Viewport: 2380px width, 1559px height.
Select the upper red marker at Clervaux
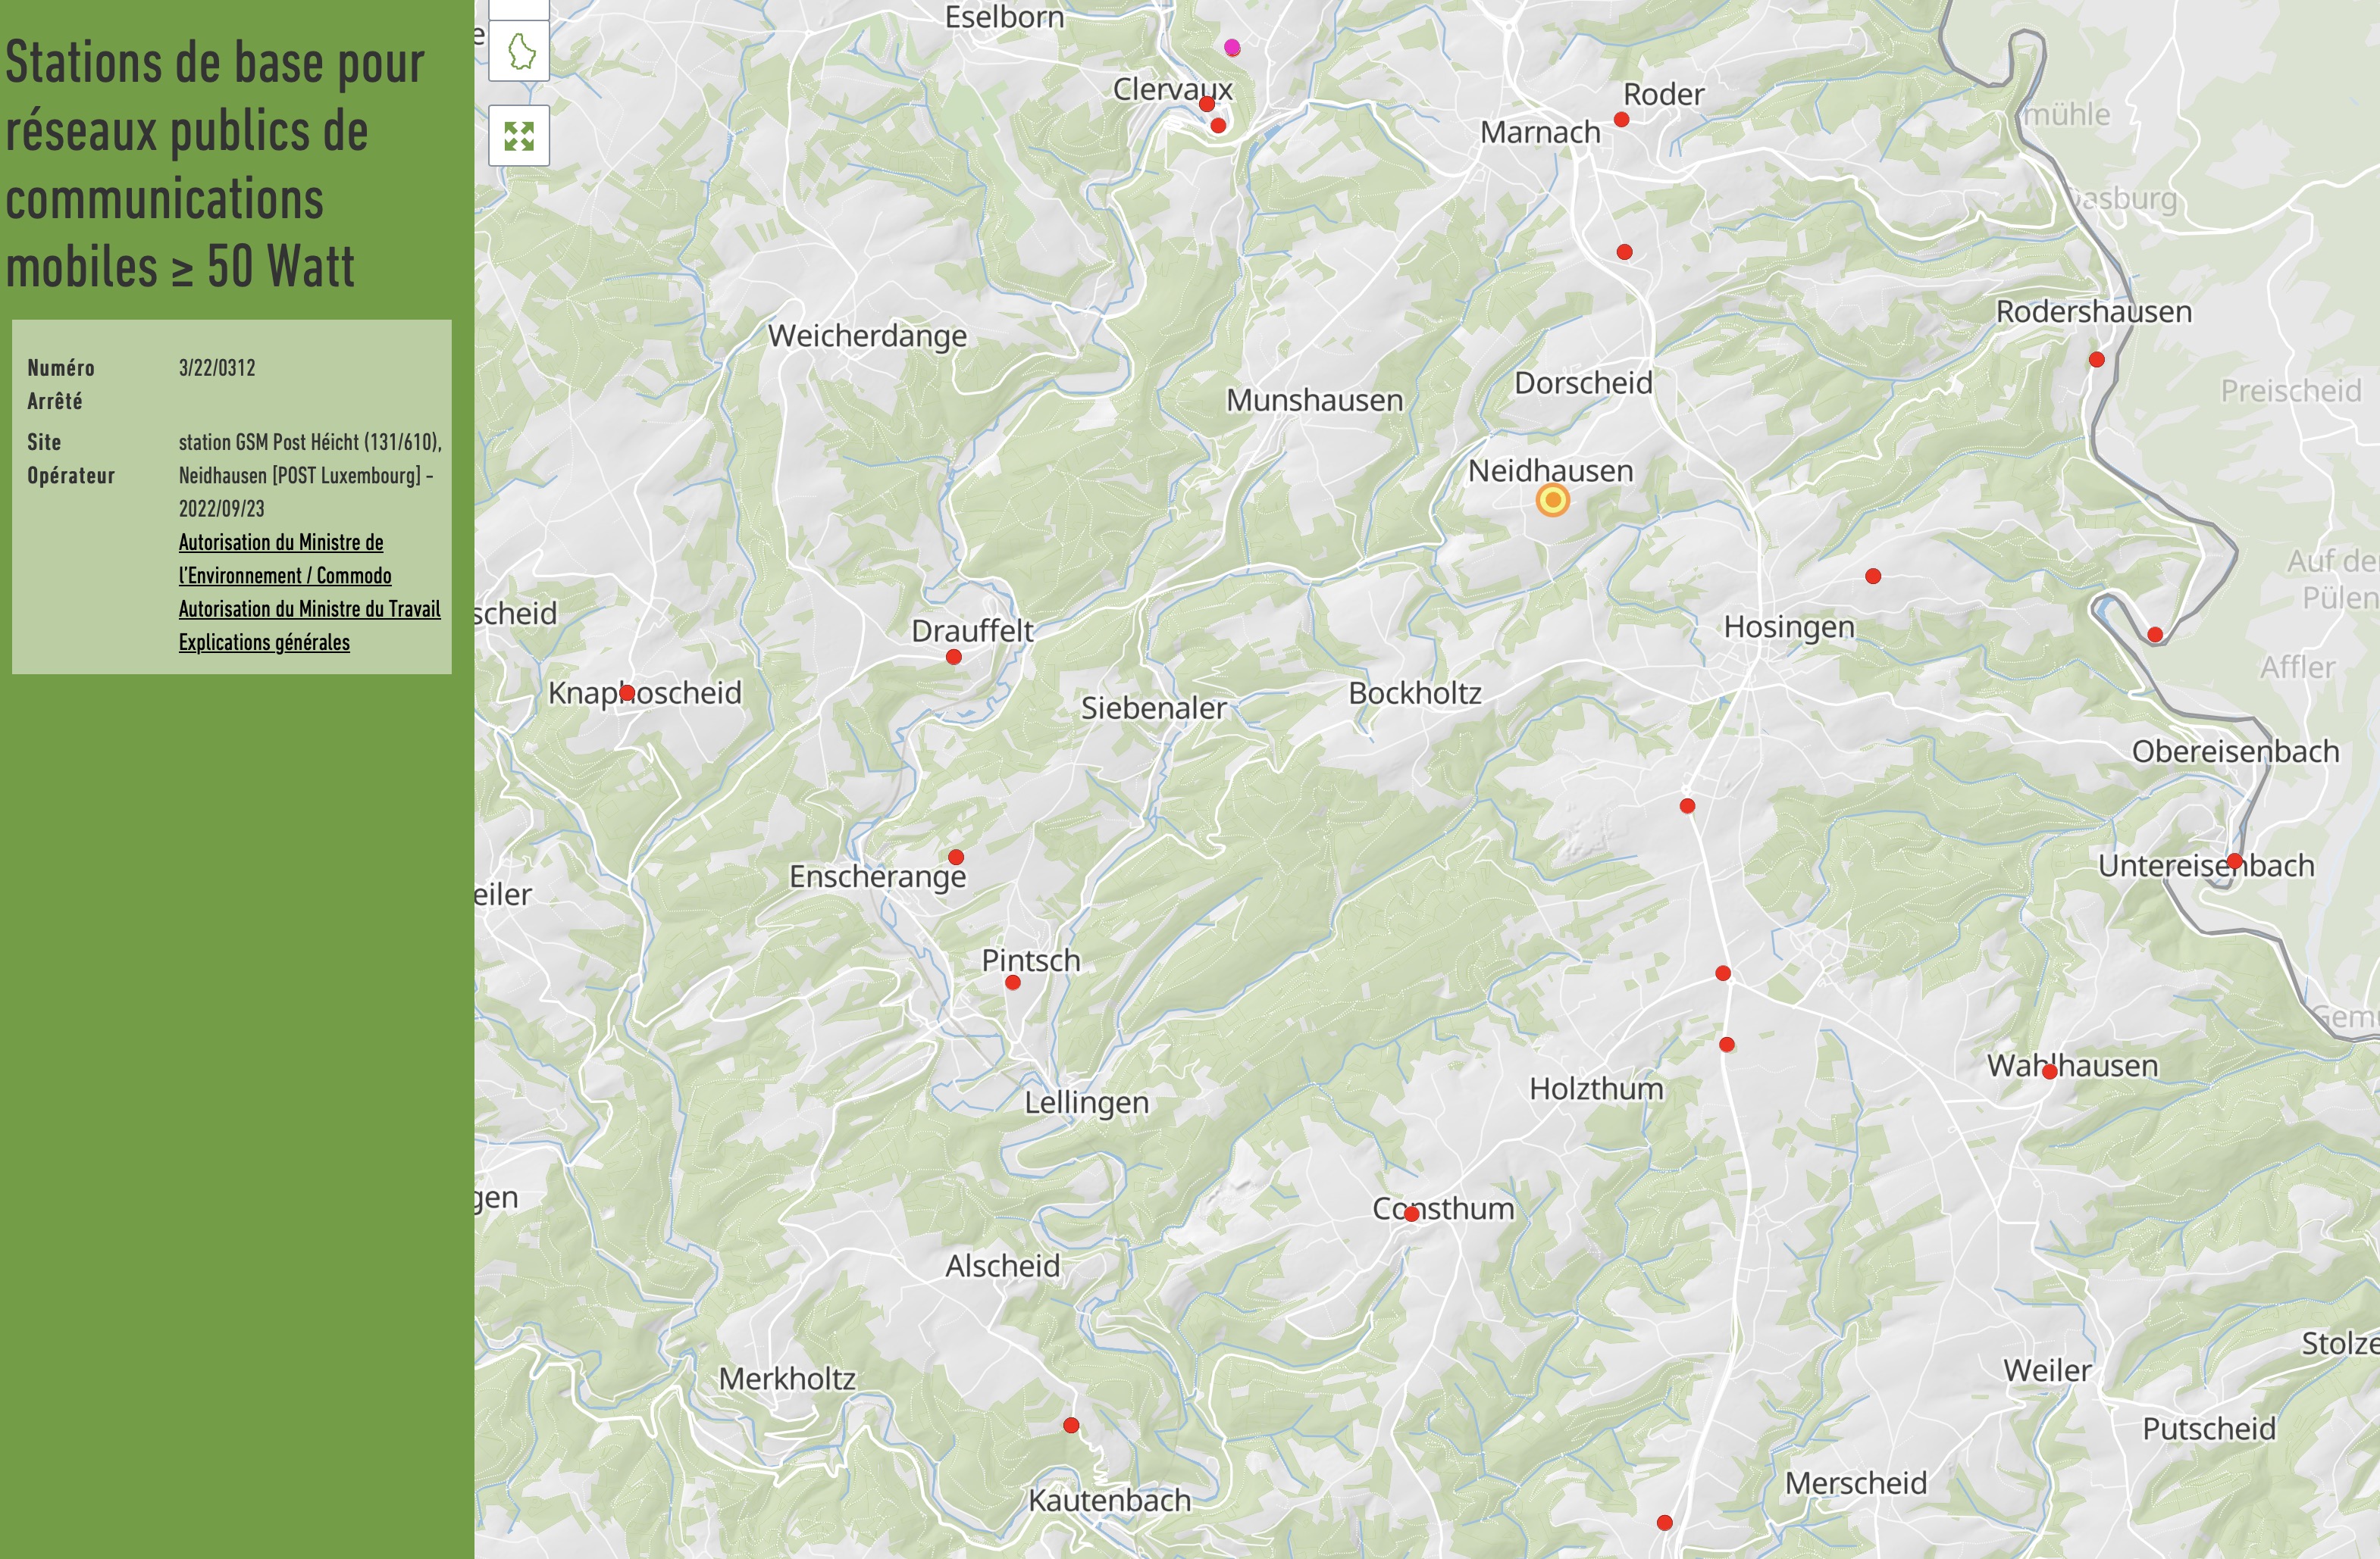pos(1207,104)
